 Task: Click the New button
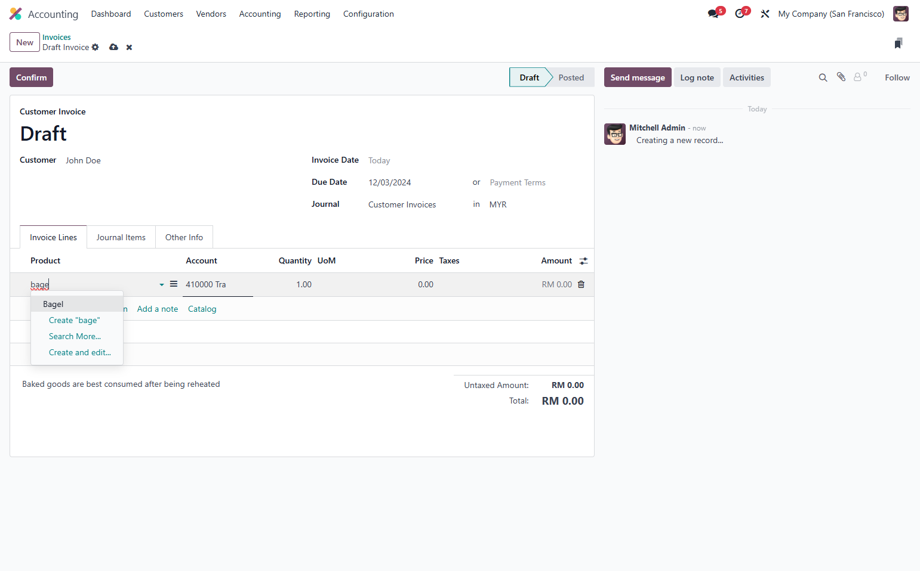[24, 42]
